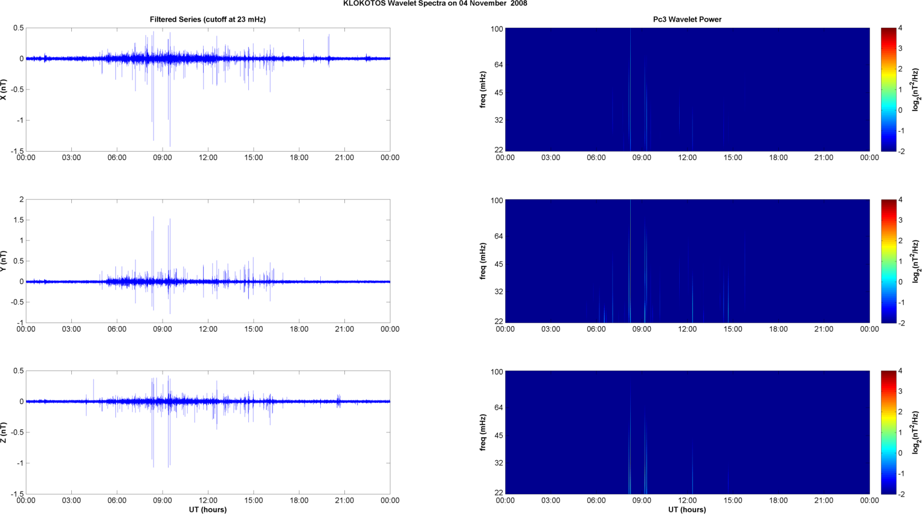Image resolution: width=922 pixels, height=514 pixels.
Task: Click log2(nT²/Hz) label beside middle colorbar
Action: (916, 261)
